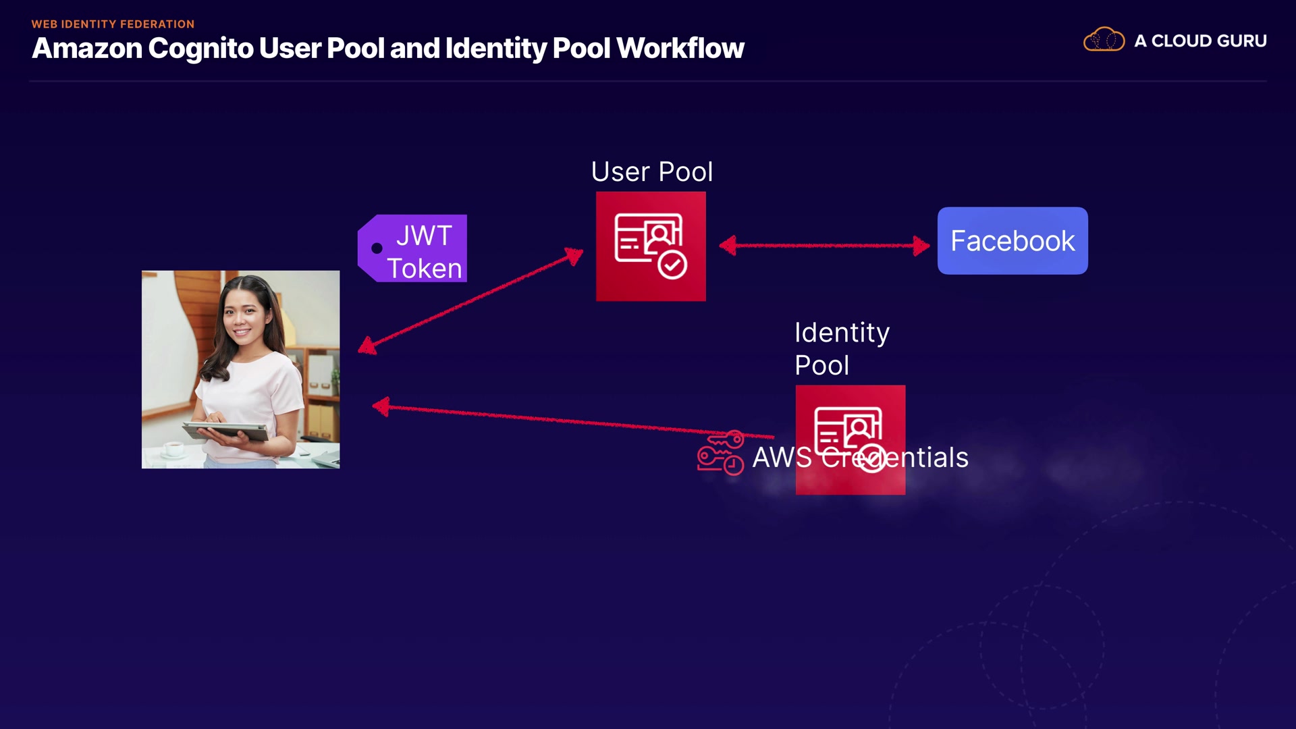Click the photo of the woman with tablet
This screenshot has width=1296, height=729.
[240, 369]
